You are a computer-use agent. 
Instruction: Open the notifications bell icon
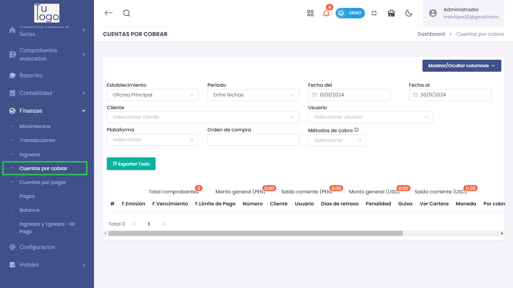click(x=326, y=13)
